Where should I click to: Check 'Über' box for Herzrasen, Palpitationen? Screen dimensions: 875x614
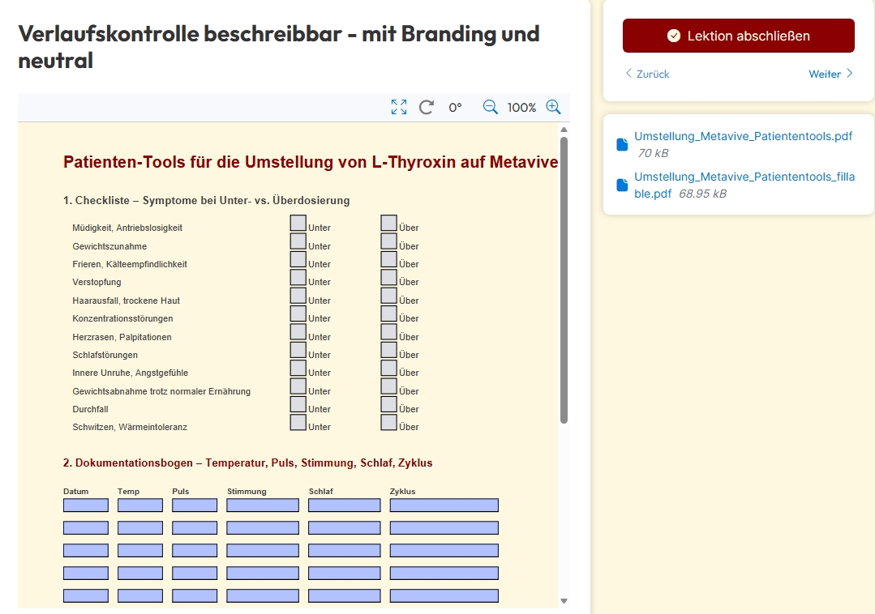click(x=389, y=332)
